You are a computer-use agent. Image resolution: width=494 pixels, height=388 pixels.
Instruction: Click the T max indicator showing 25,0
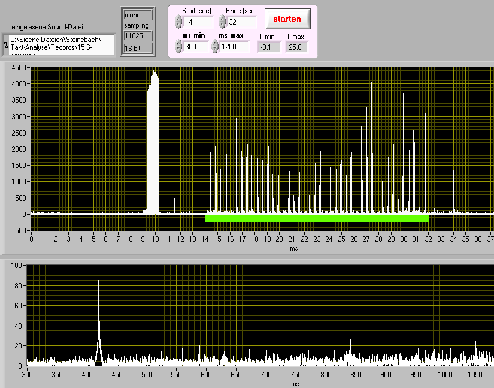point(296,47)
